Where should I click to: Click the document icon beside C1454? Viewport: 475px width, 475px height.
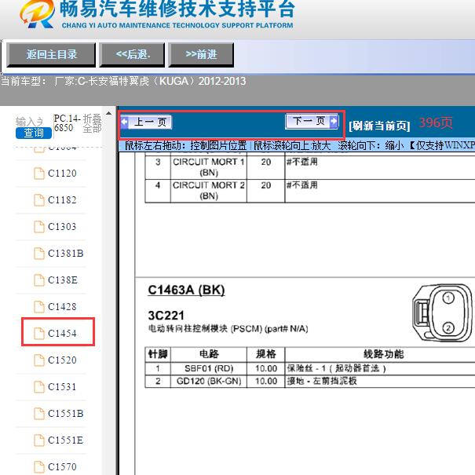(39, 334)
